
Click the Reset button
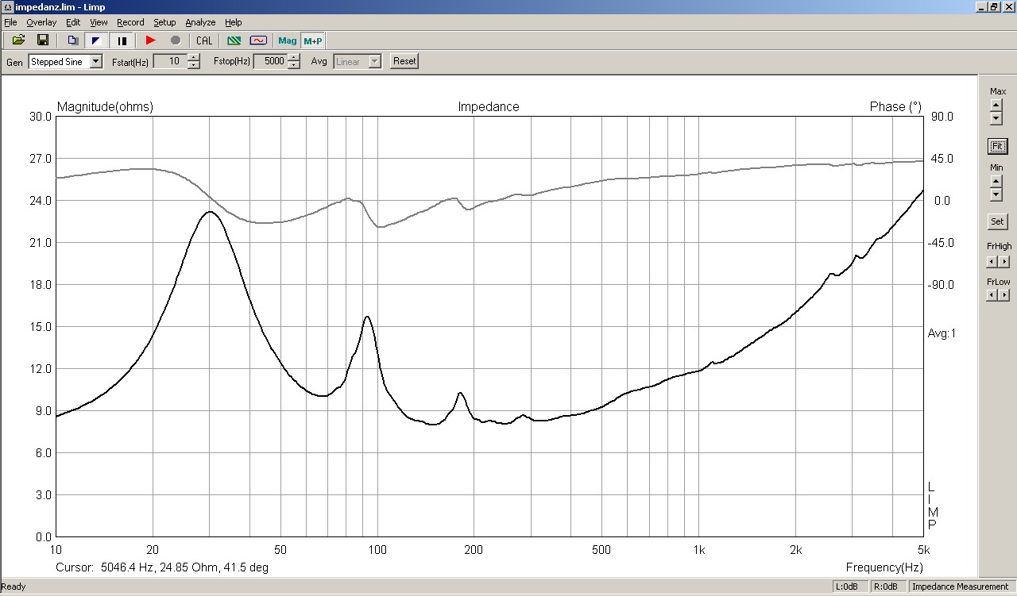pos(404,61)
